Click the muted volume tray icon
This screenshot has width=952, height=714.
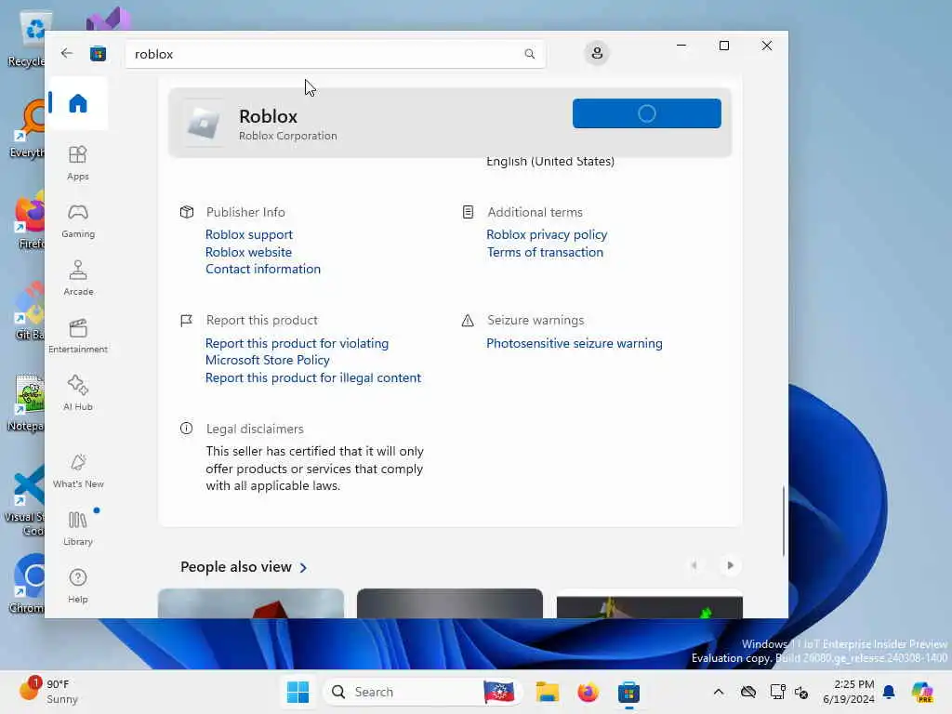point(801,692)
